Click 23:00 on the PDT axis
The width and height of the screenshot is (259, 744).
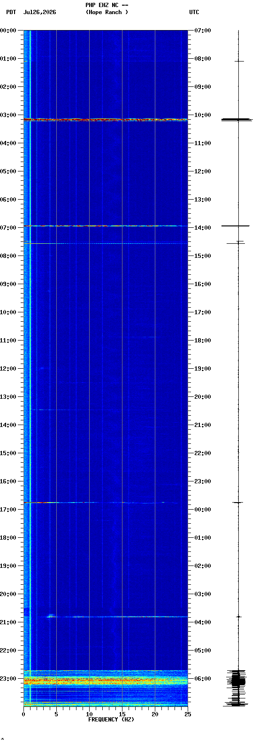pos(8,679)
